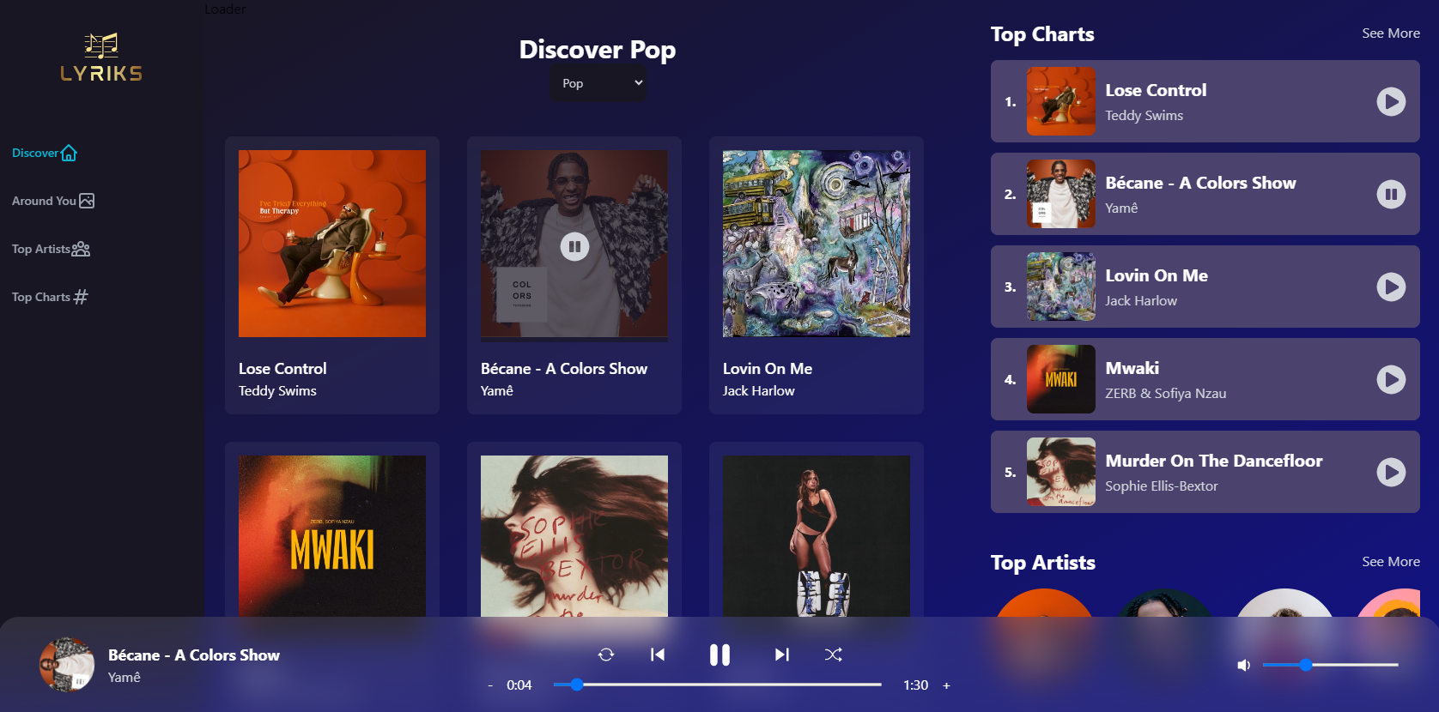Image resolution: width=1439 pixels, height=712 pixels.
Task: Open Yamê artist link on song card
Action: coord(497,391)
